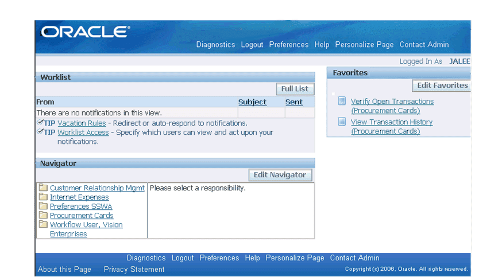
Task: Choose Personalize Page in the top header
Action: pyautogui.click(x=364, y=45)
